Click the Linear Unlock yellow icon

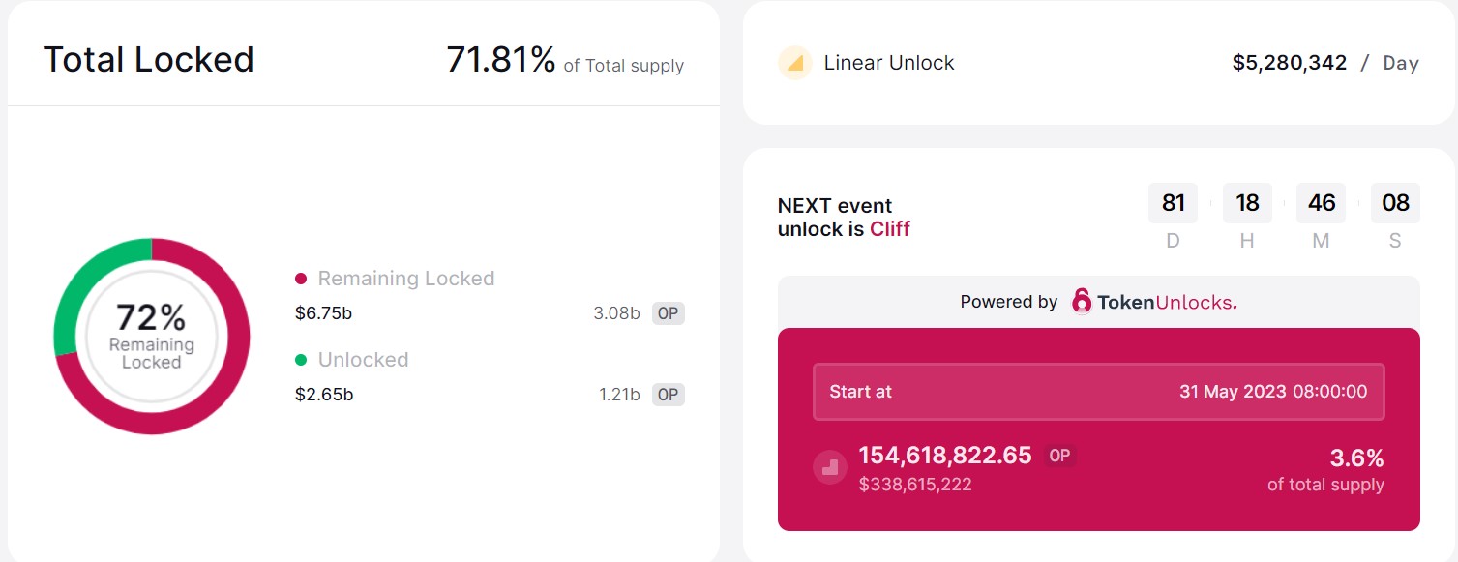(794, 63)
